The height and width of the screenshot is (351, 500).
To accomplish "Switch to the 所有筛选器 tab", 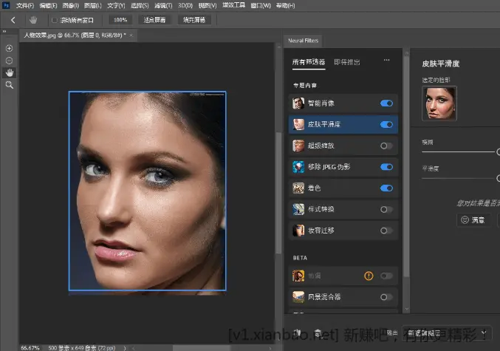I will pyautogui.click(x=309, y=62).
